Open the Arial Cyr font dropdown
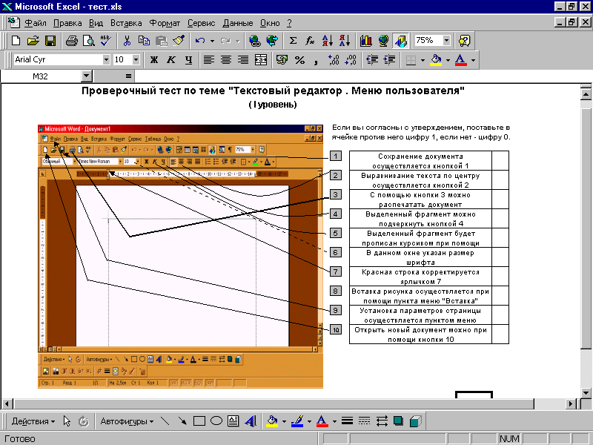Screen dimensions: 593x445 tap(106, 59)
